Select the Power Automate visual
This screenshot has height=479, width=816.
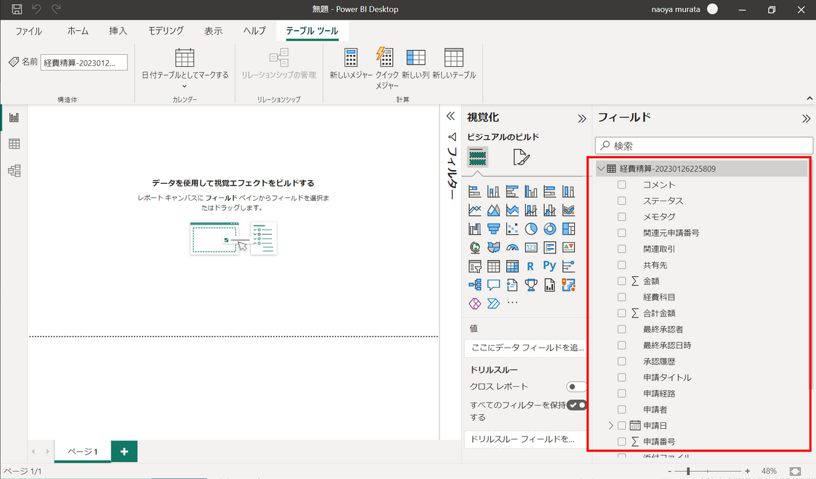coord(494,303)
